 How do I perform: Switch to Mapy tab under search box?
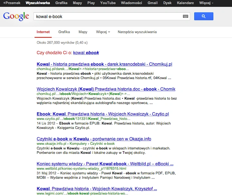click(83, 32)
